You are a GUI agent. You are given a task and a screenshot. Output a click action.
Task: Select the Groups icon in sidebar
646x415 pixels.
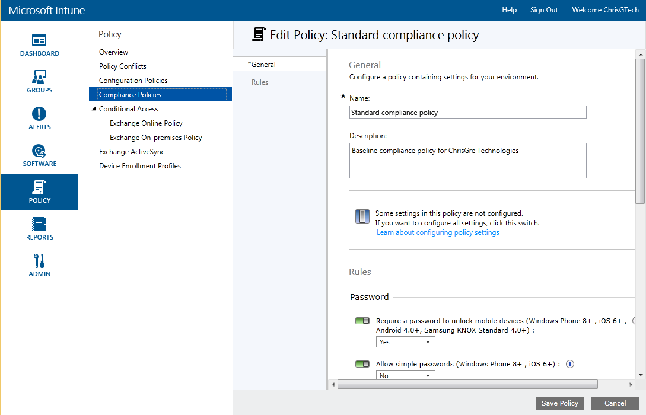click(x=39, y=80)
